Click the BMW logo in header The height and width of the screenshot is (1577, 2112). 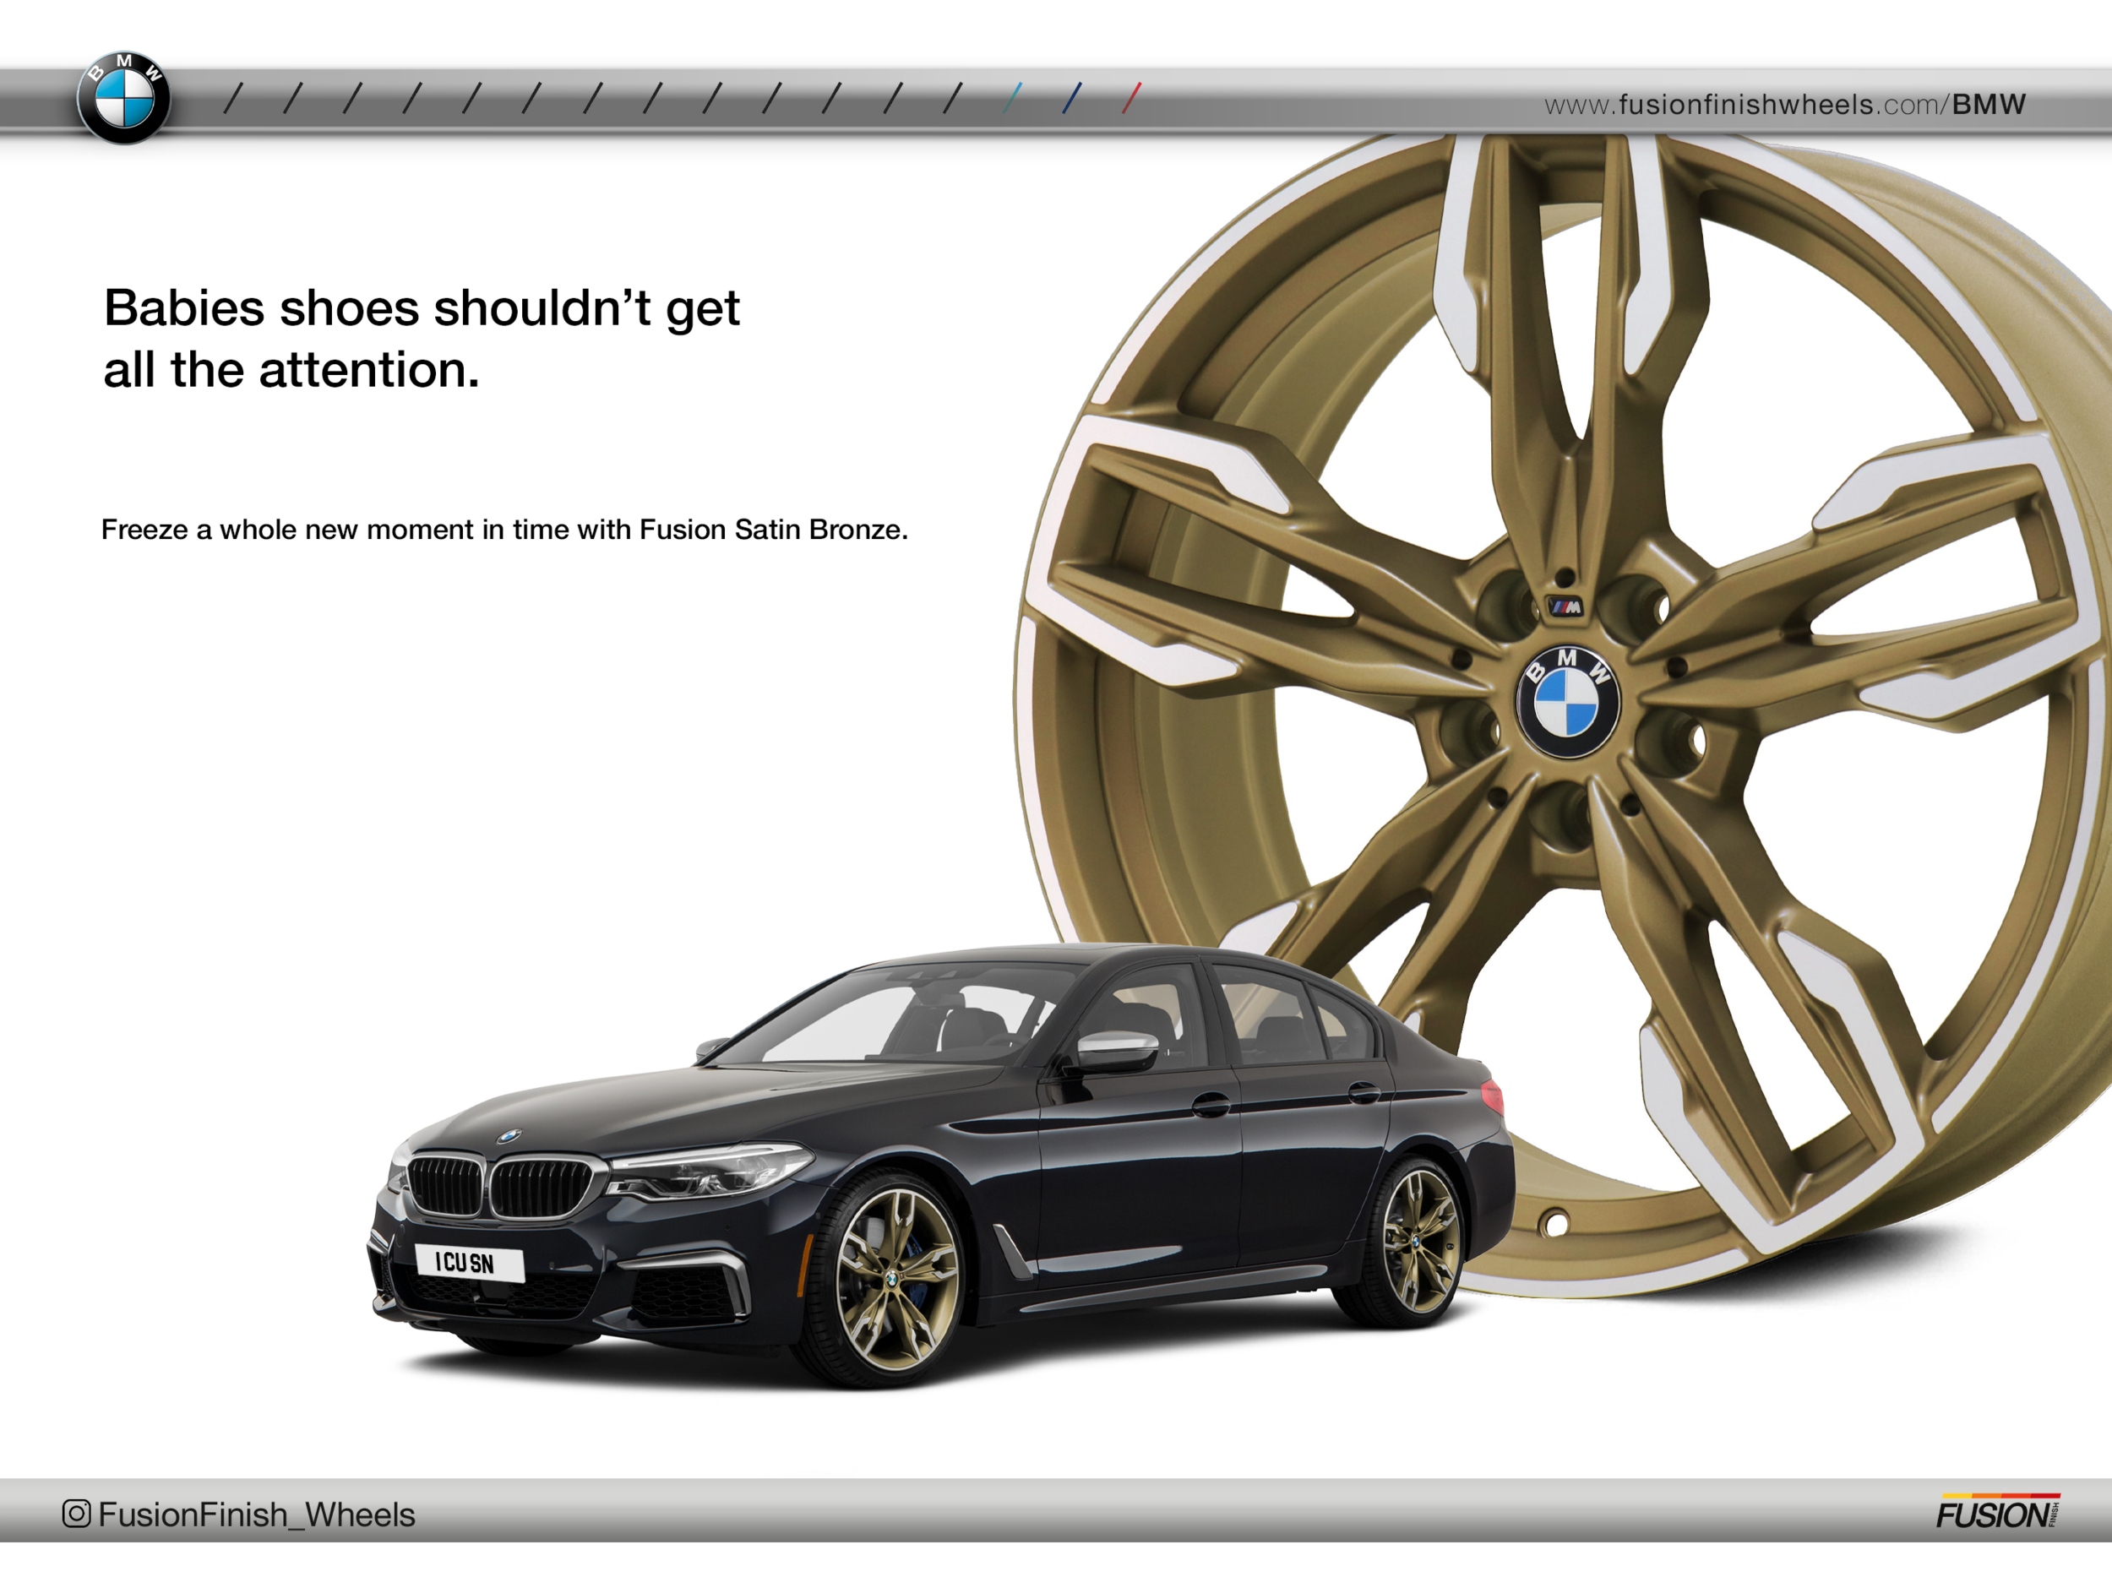[124, 98]
